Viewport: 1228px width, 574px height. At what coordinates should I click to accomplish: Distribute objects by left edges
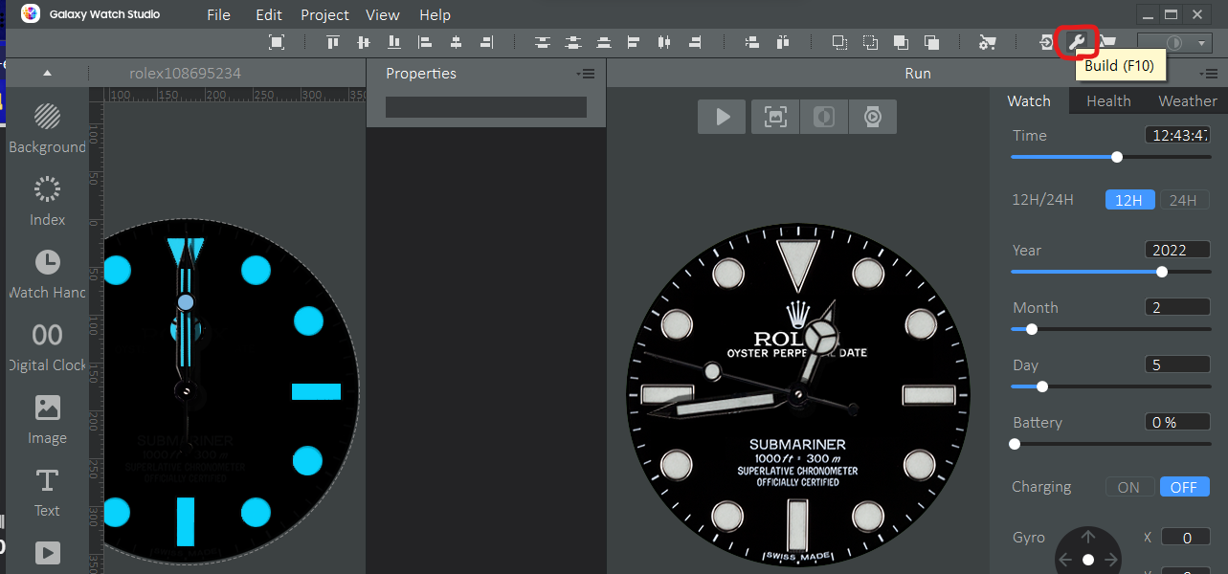pos(634,42)
